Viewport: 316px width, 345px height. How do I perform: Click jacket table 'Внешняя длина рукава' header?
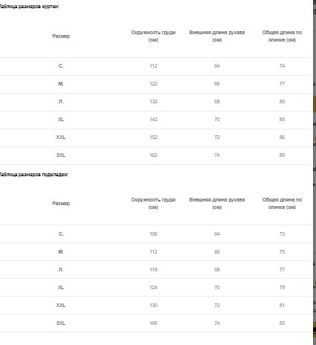click(x=217, y=36)
